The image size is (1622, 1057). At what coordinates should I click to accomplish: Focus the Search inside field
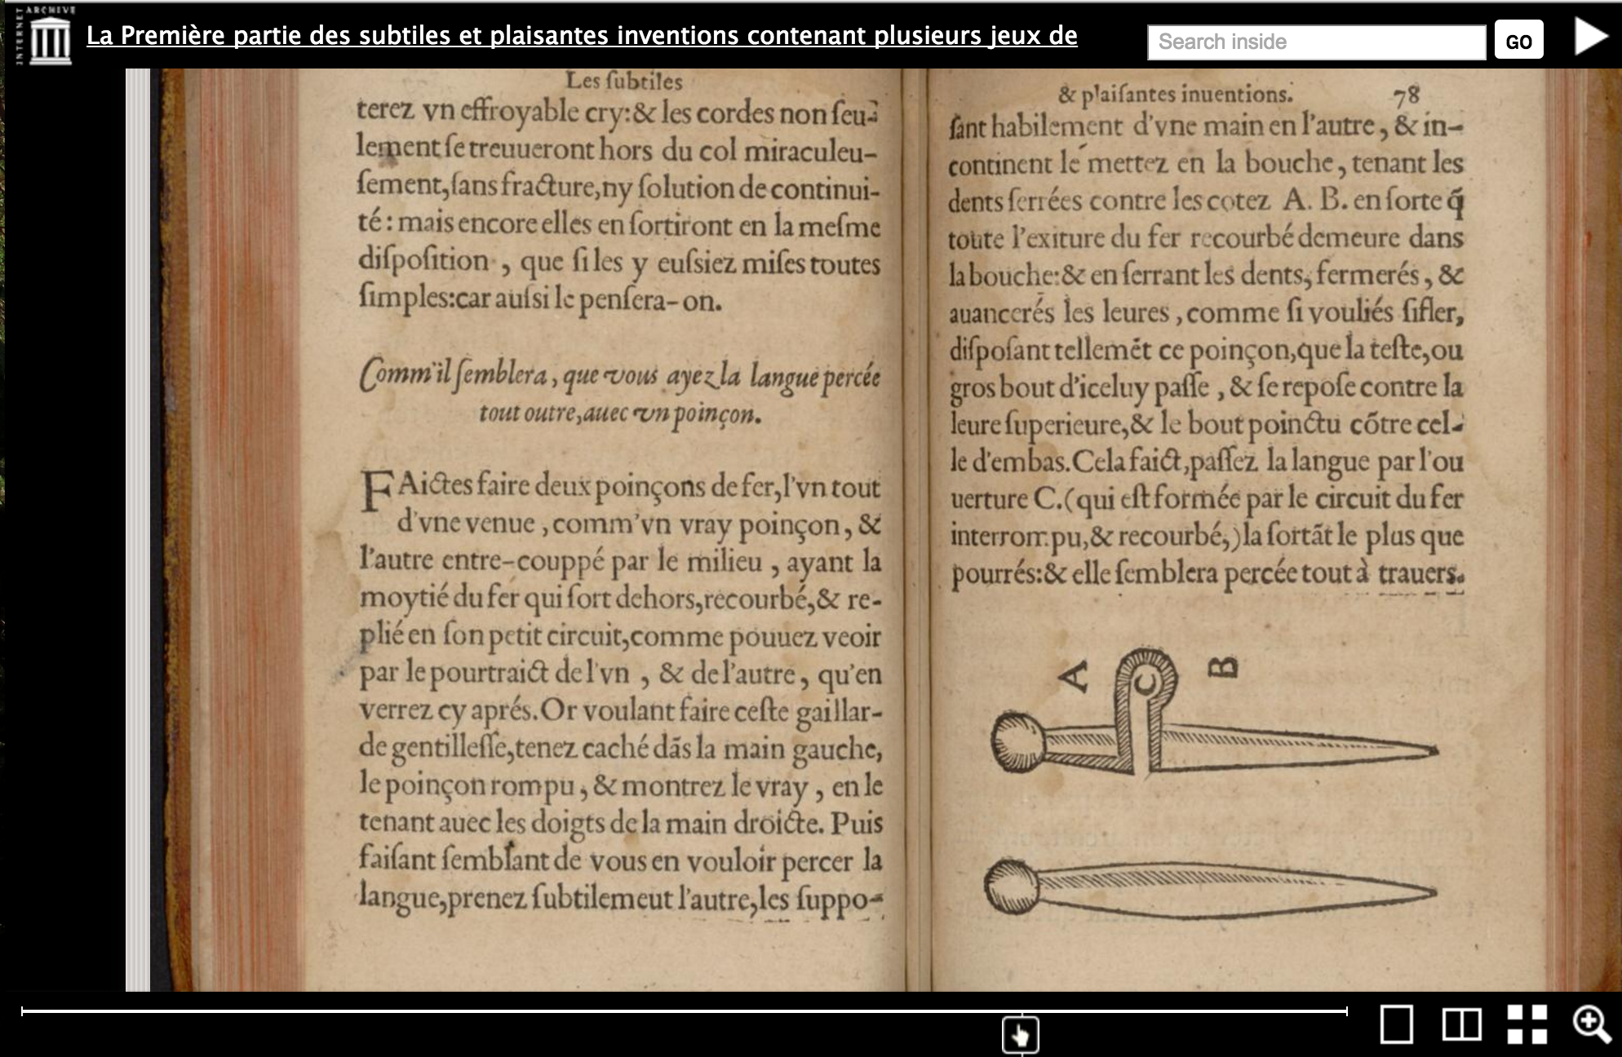click(x=1316, y=42)
